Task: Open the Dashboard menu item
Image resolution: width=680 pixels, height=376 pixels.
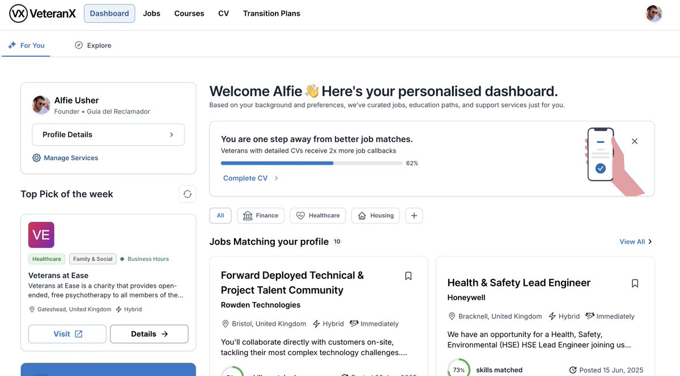Action: 109,14
